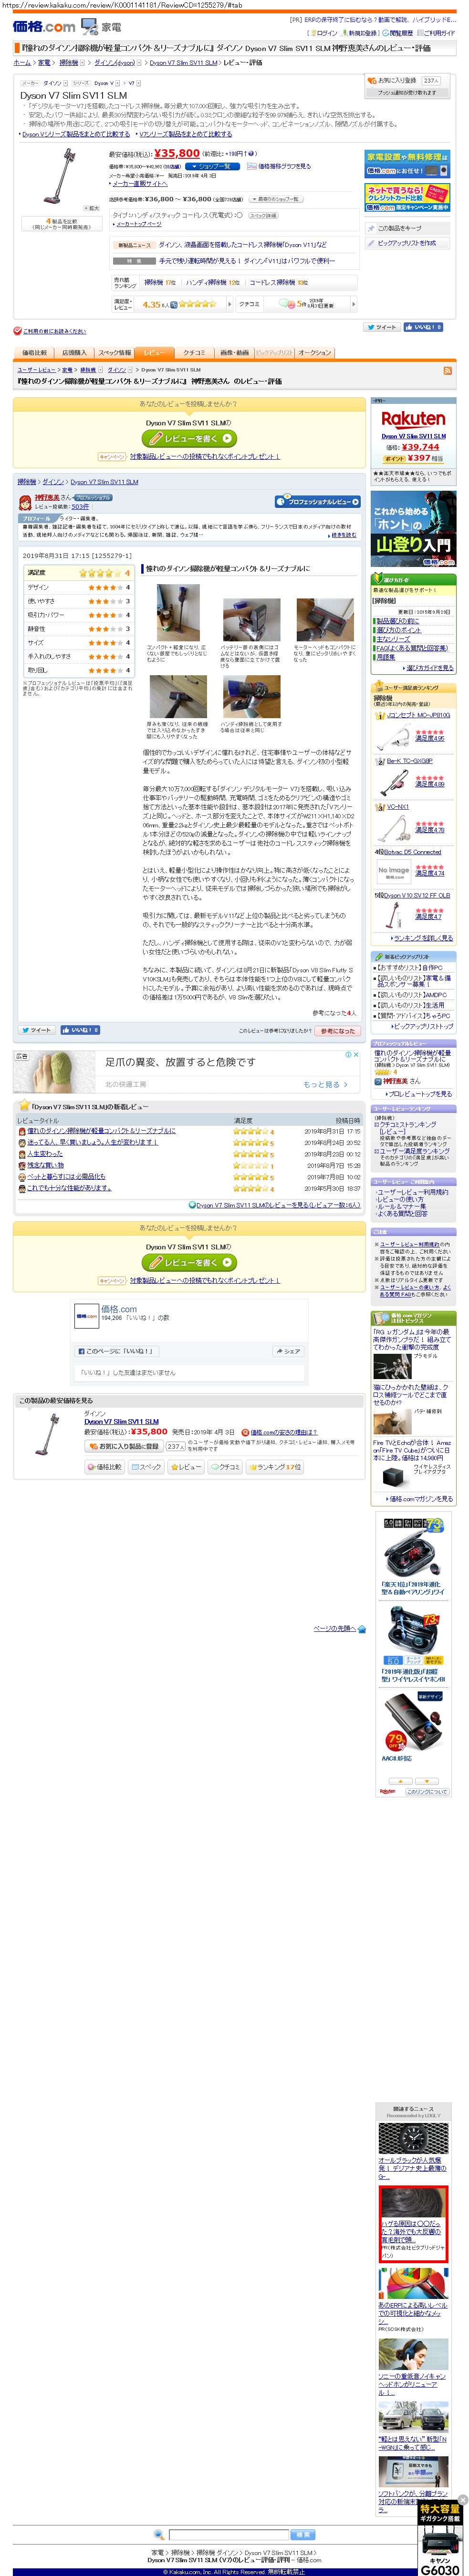Open related review ペットと暮らす方には必需品かも
Screen dimensions: 469x2576
click(x=66, y=1176)
